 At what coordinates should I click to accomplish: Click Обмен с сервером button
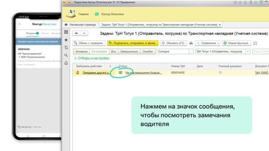coord(89,43)
